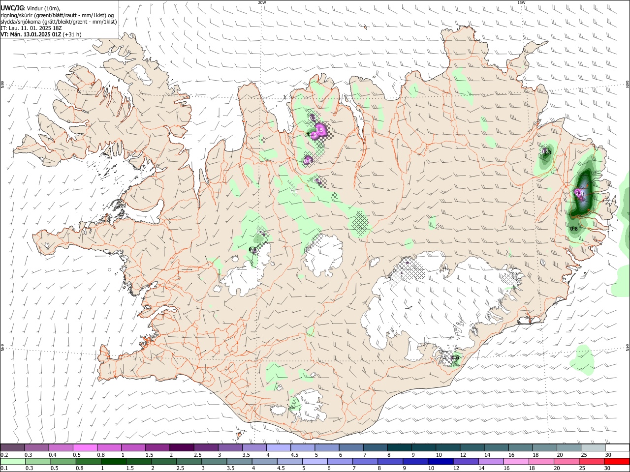Pick the pale grey upper swatch labeled 25
630x472 pixels.
point(593,448)
